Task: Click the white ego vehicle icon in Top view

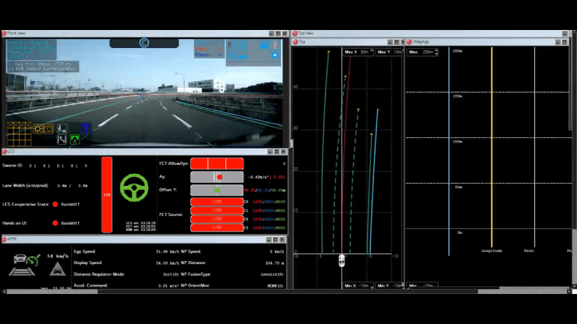Action: (342, 260)
